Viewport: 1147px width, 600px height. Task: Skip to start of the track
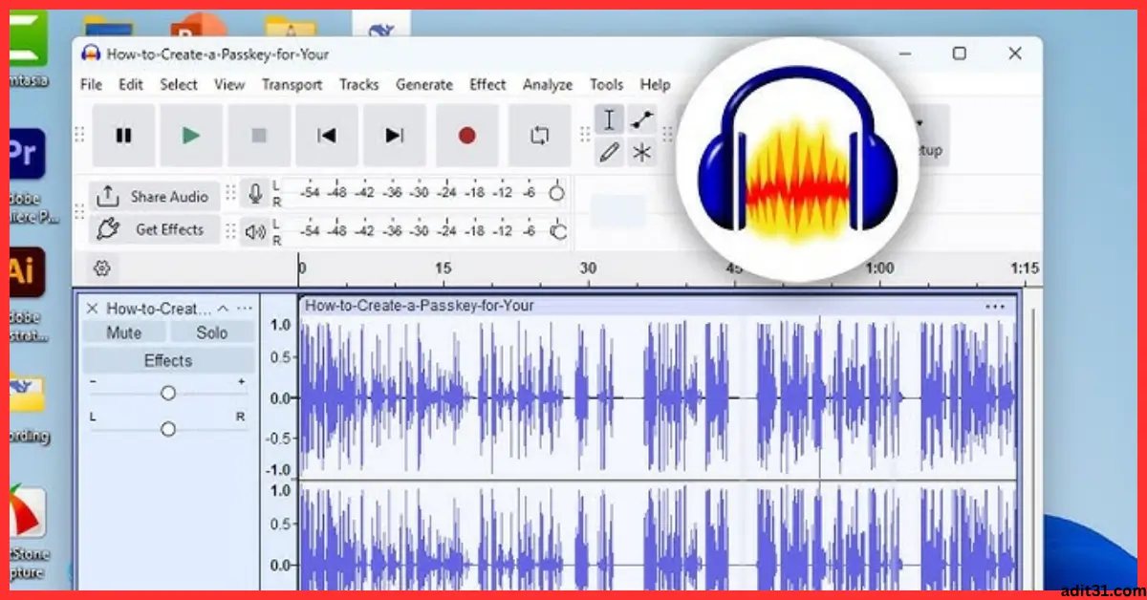pyautogui.click(x=327, y=136)
